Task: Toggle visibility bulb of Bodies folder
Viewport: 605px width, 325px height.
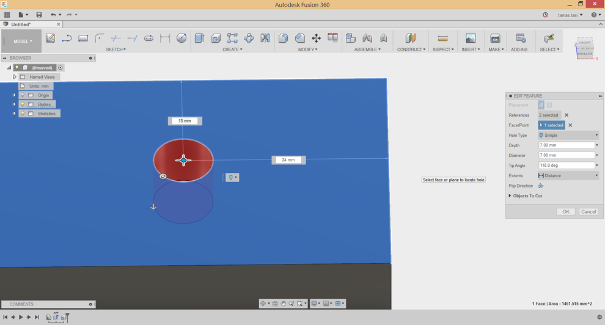Action: pyautogui.click(x=23, y=104)
